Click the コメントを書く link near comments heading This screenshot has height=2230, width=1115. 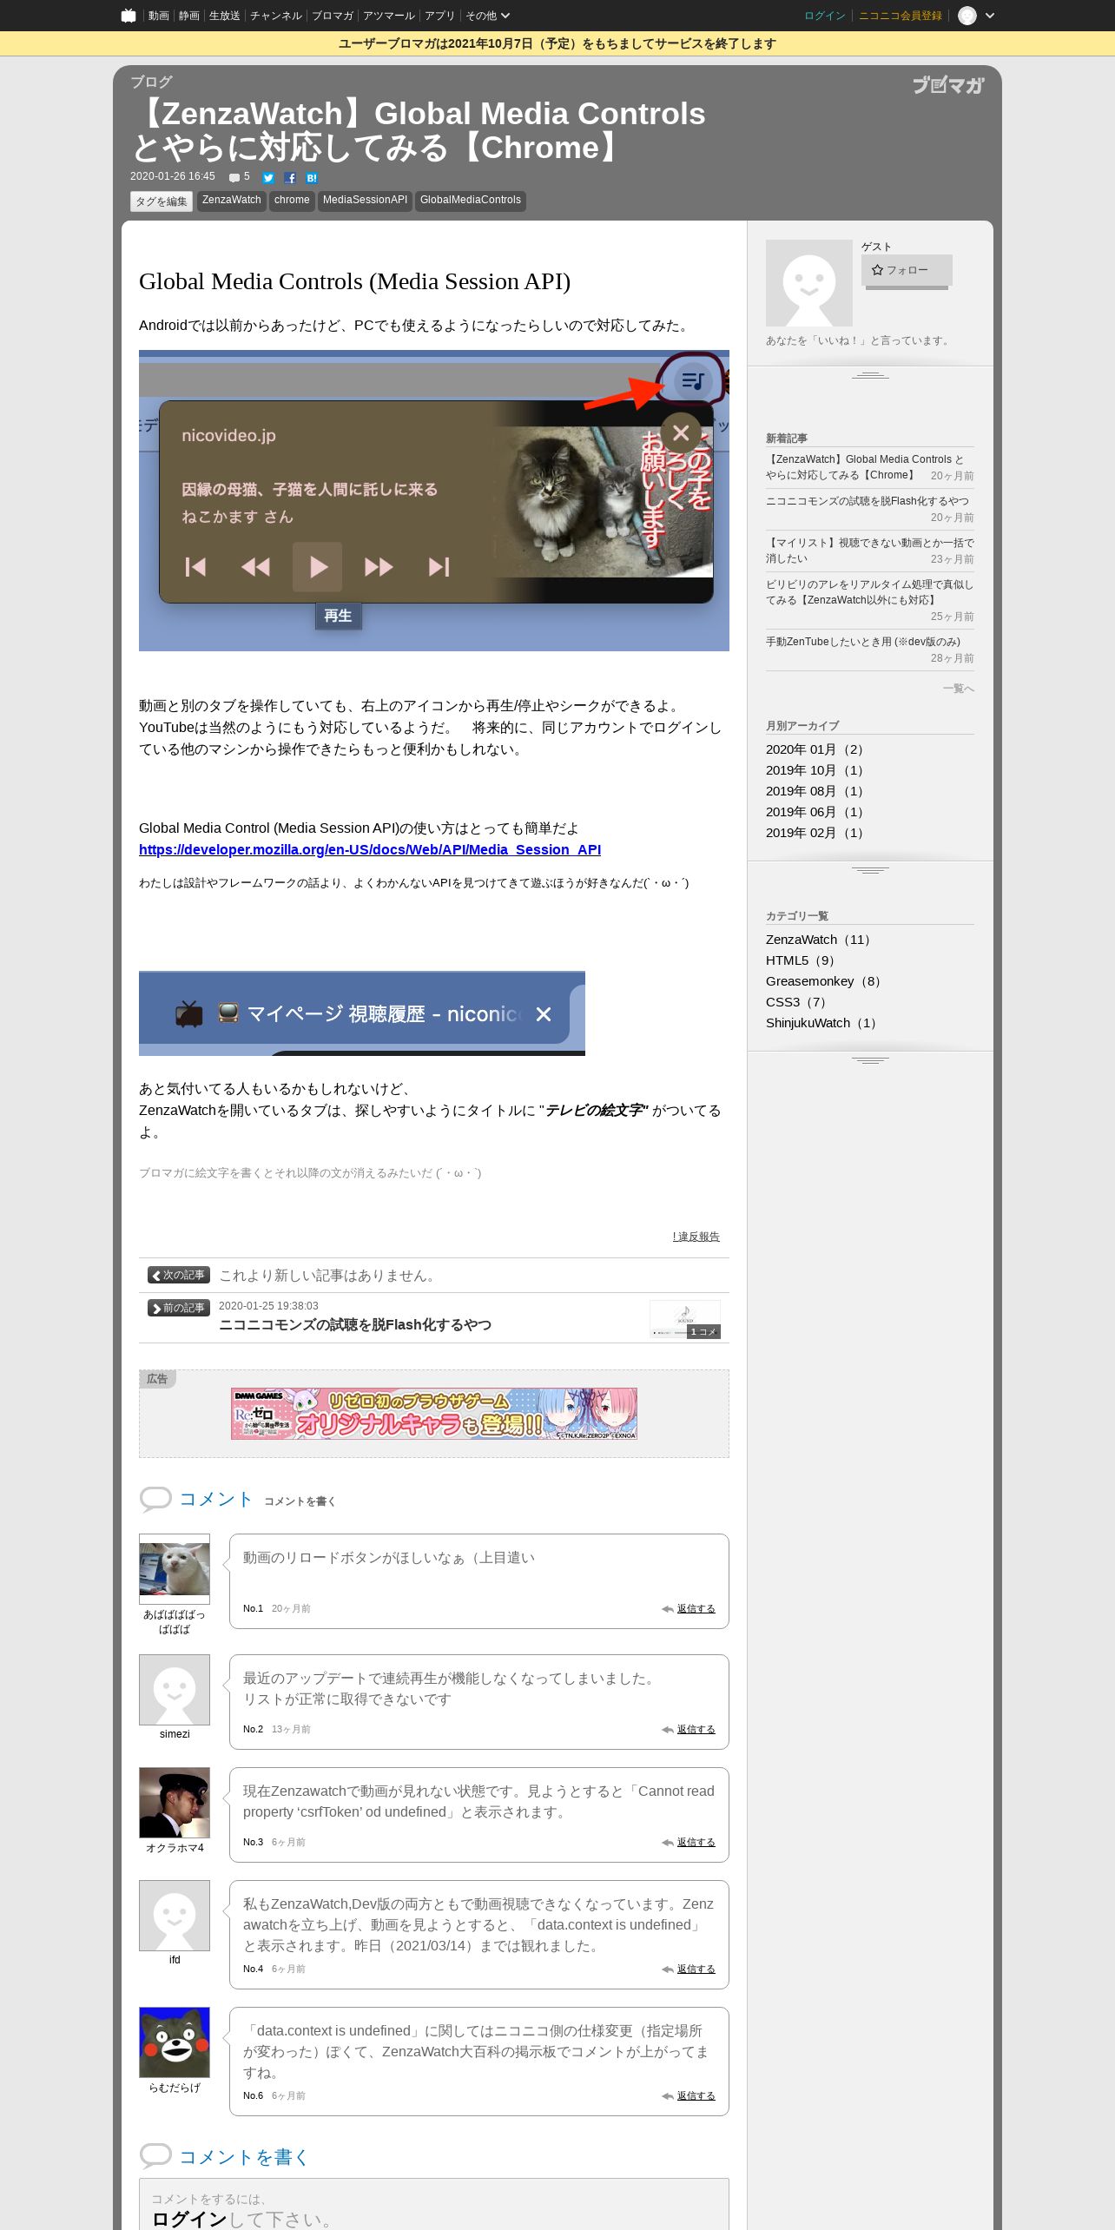point(300,1501)
